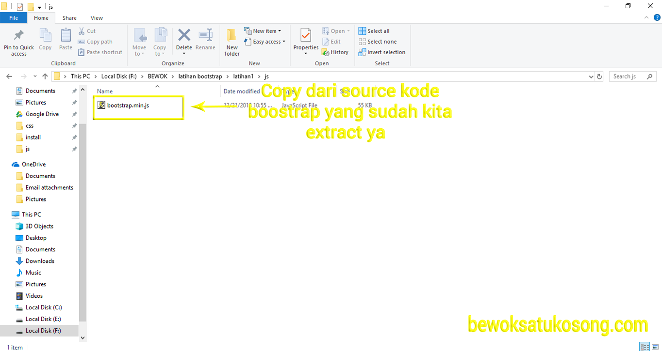This screenshot has width=662, height=351.
Task: Open the New item dropdown
Action: (x=280, y=30)
